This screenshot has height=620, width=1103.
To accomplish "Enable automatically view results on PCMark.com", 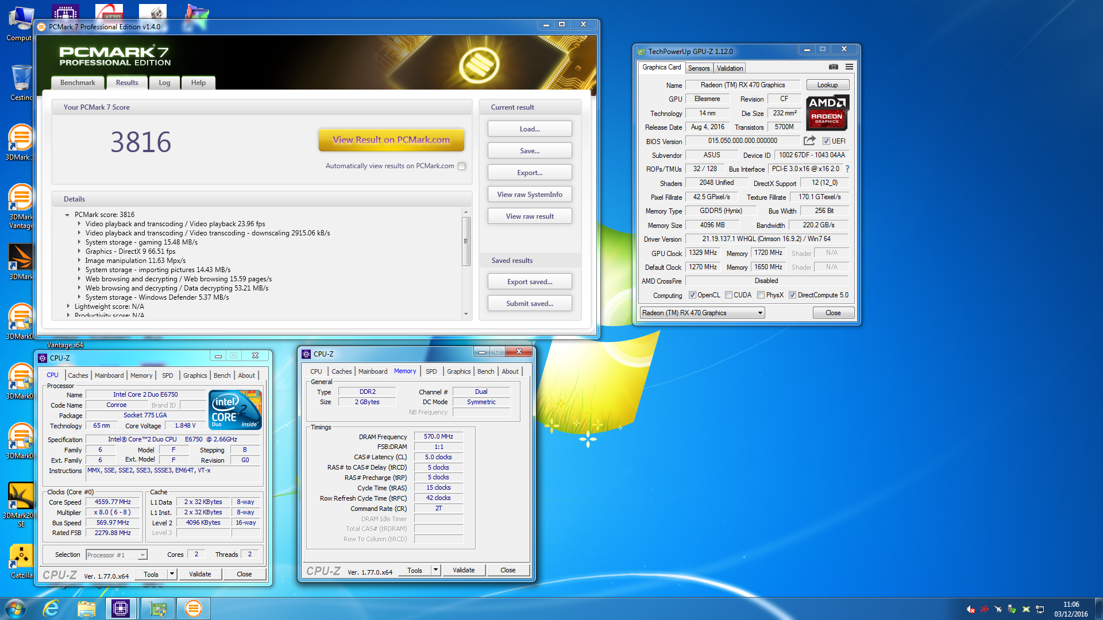I will pyautogui.click(x=462, y=166).
